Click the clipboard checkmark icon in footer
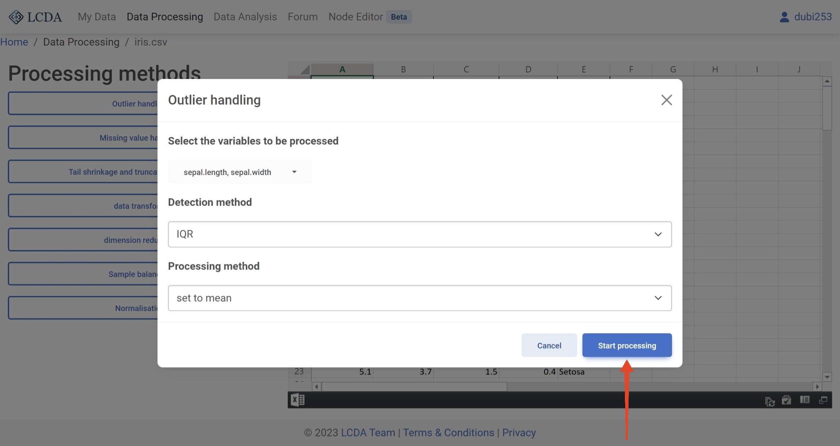This screenshot has width=840, height=446. click(x=786, y=400)
